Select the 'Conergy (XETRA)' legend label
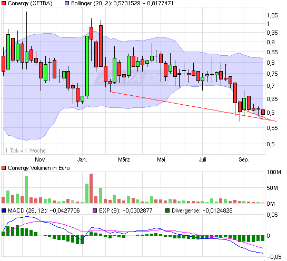The image size is (287, 261). click(30, 3)
